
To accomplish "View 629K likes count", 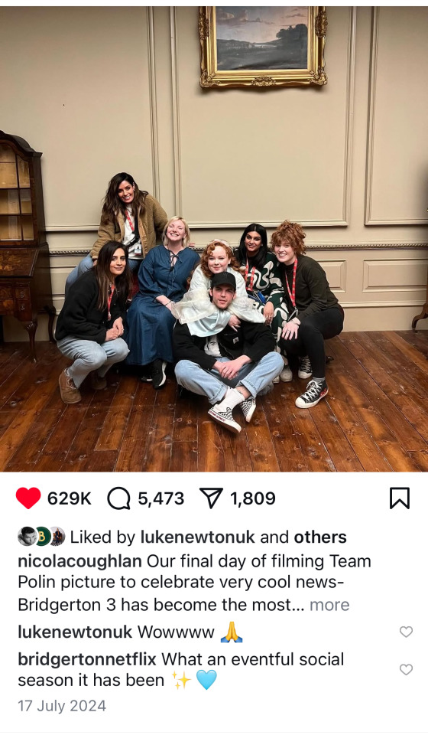I will pyautogui.click(x=70, y=498).
